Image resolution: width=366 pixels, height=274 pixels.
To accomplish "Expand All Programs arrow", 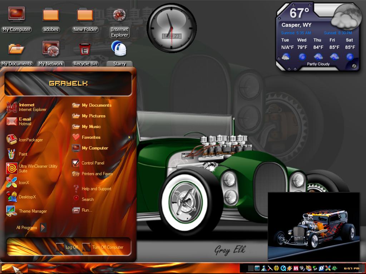I will (43, 227).
